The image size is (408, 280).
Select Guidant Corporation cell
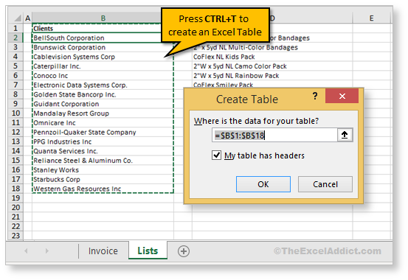pos(103,104)
